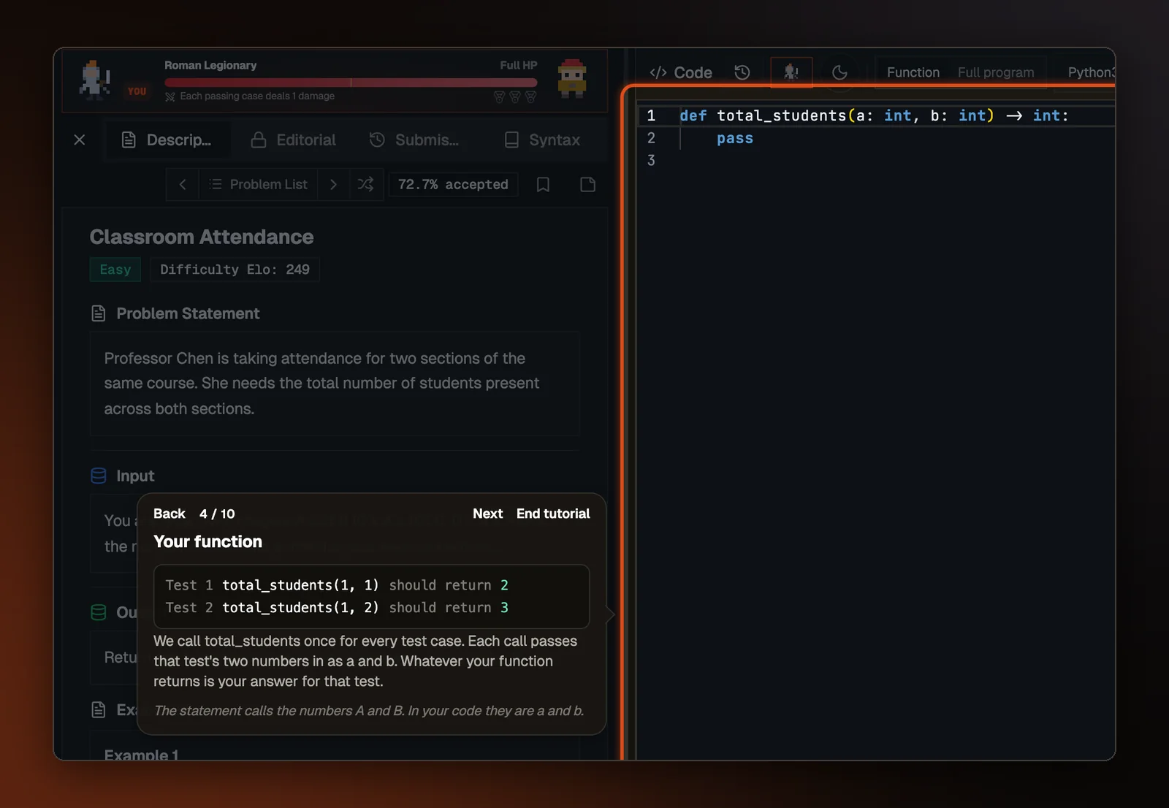This screenshot has width=1169, height=808.
Task: Click the Input section database icon
Action: pyautogui.click(x=99, y=476)
